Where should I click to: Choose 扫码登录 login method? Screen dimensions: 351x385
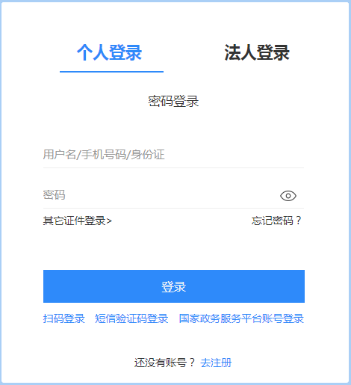pyautogui.click(x=64, y=318)
